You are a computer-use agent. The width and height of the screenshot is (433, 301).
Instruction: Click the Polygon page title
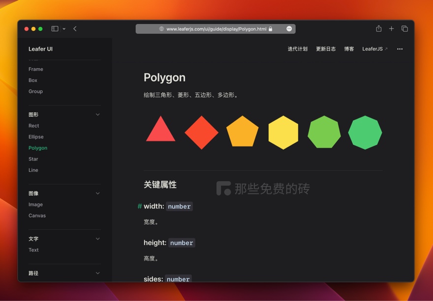(164, 78)
